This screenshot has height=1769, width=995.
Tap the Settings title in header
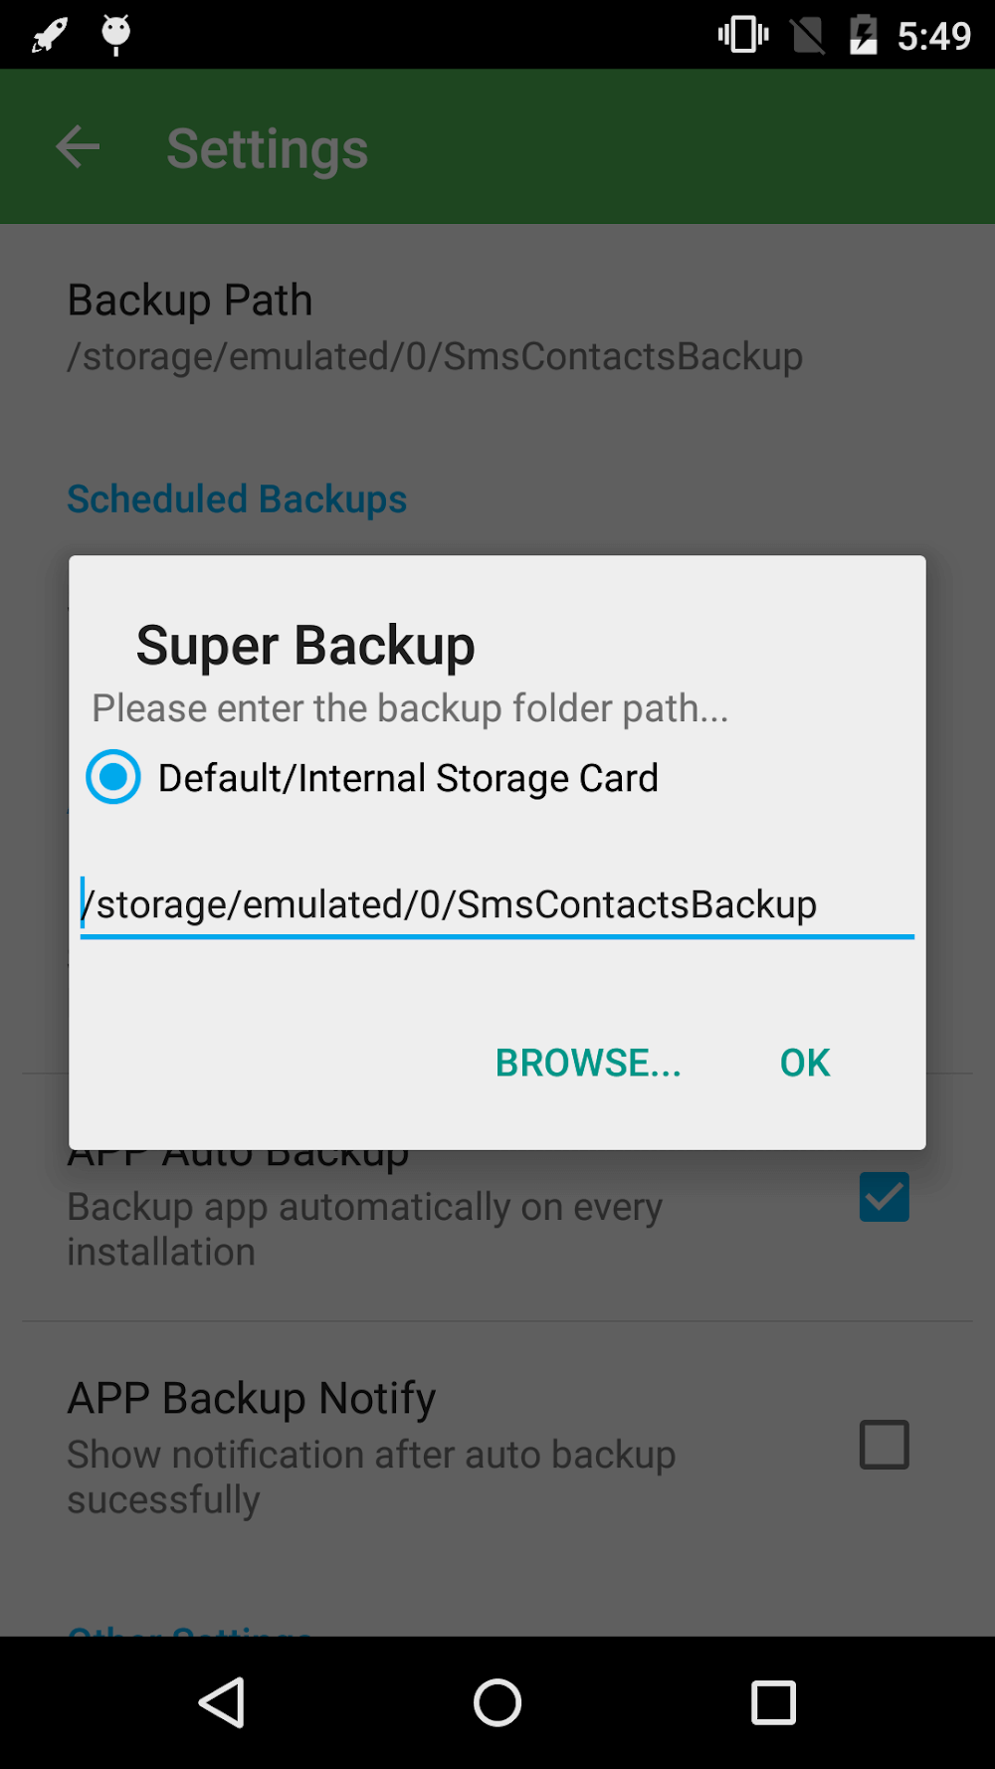[x=268, y=149]
